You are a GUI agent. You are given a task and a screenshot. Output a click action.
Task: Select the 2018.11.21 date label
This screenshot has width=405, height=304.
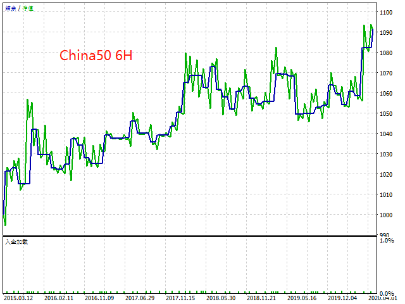(261, 298)
